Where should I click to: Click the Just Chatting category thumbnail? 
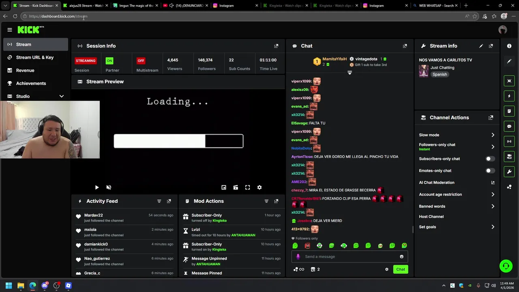pos(424,71)
